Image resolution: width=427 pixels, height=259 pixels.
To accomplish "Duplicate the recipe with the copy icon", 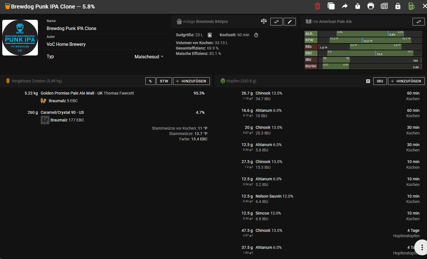I will point(331,6).
